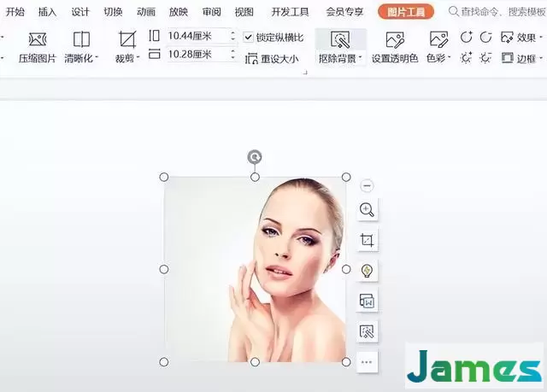Open the Animation (动画) tab
Image resolution: width=547 pixels, height=392 pixels.
click(146, 12)
